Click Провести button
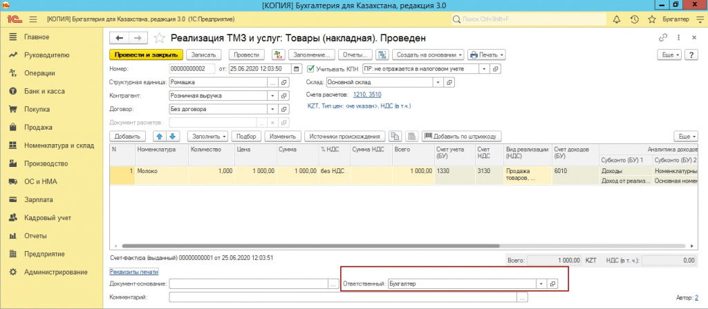This screenshot has width=708, height=309. click(x=246, y=54)
